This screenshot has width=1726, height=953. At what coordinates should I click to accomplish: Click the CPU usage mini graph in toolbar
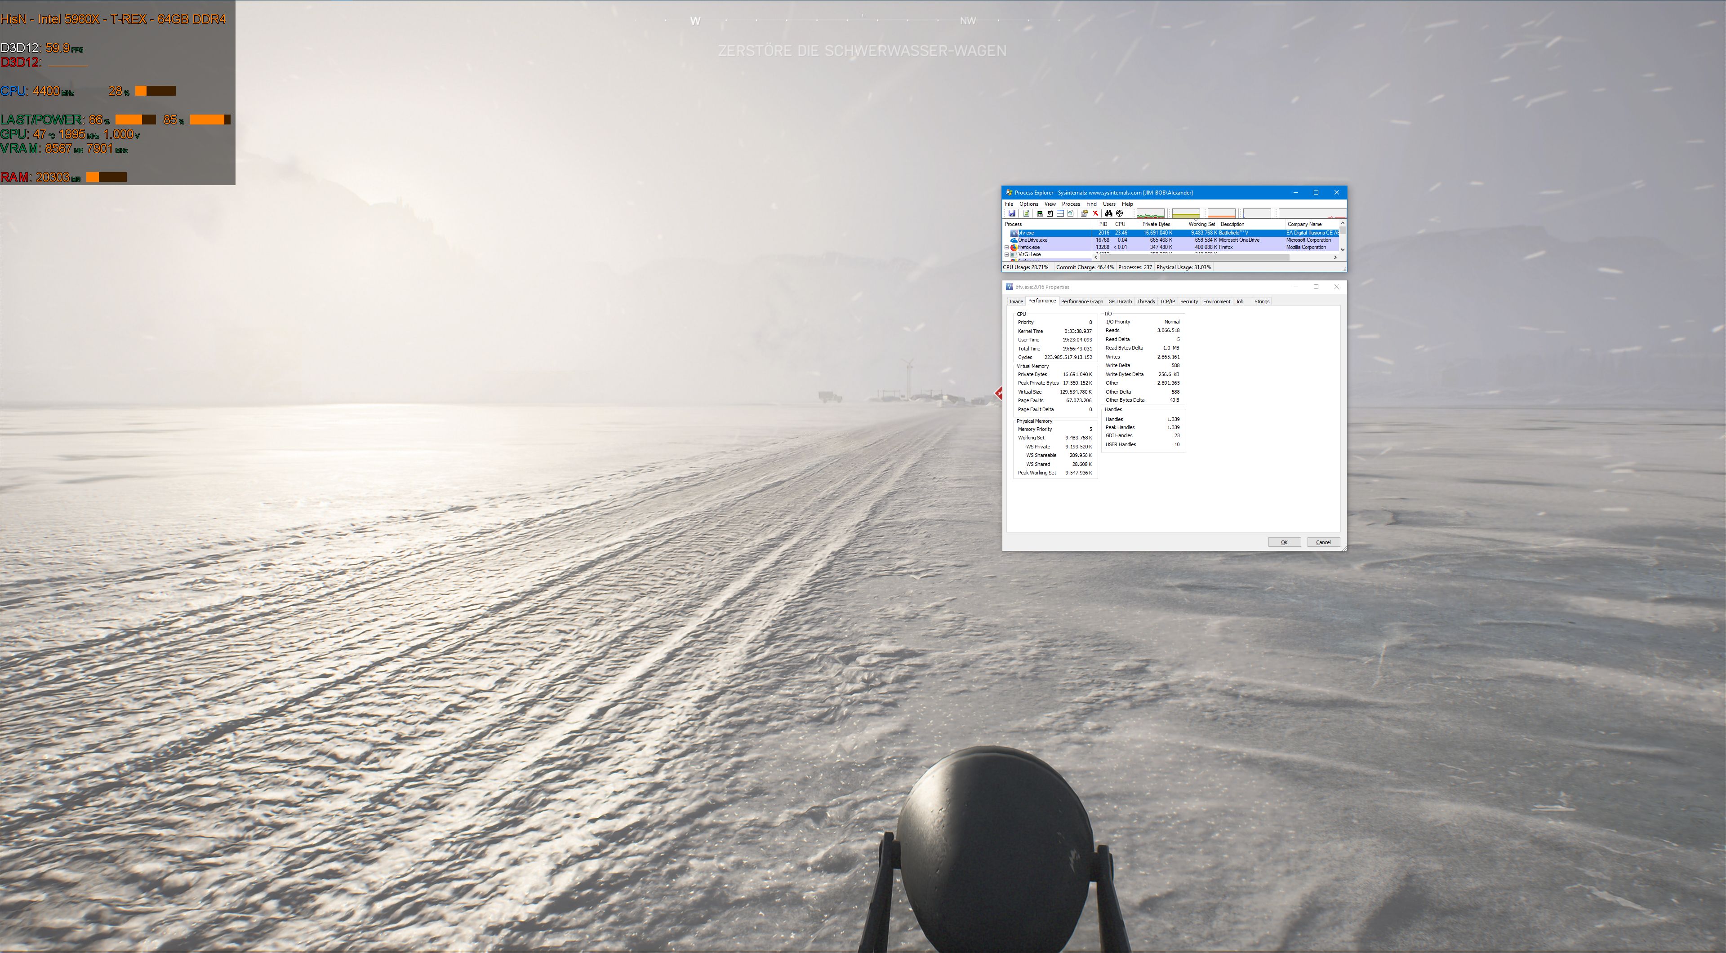point(1151,213)
